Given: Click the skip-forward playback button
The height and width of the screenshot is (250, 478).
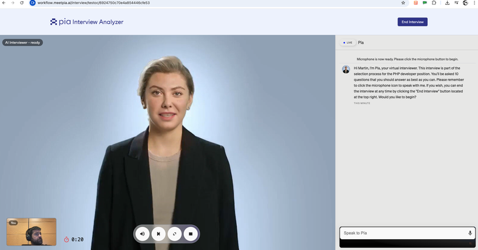Looking at the screenshot, I should (159, 234).
